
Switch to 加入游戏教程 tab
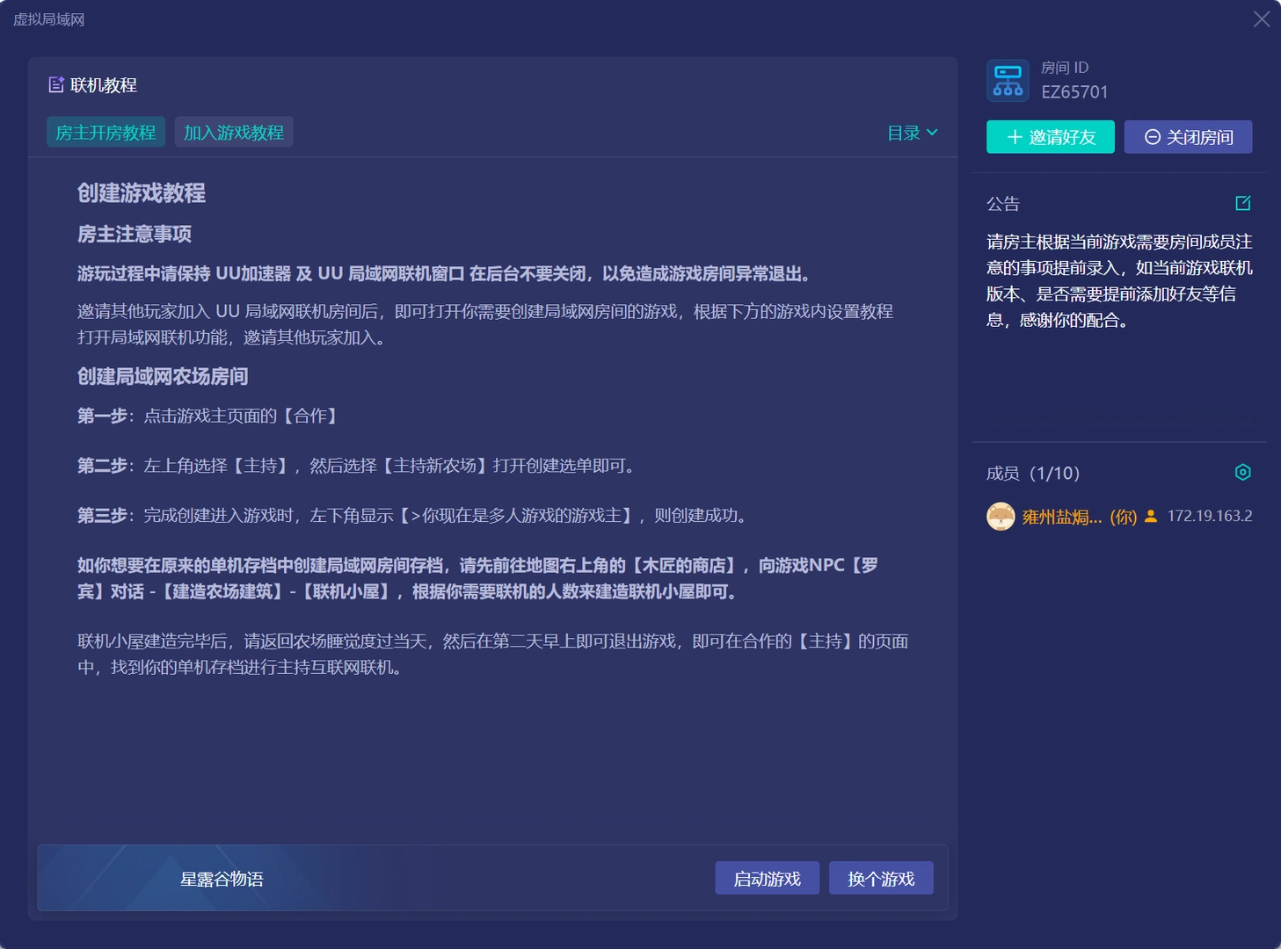click(x=234, y=133)
